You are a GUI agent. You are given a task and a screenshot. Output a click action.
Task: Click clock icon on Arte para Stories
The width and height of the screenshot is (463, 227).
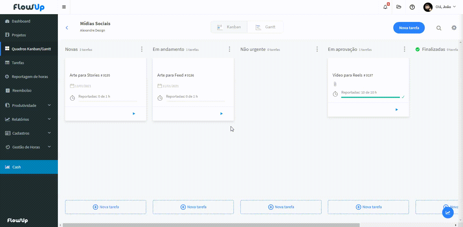tap(72, 98)
